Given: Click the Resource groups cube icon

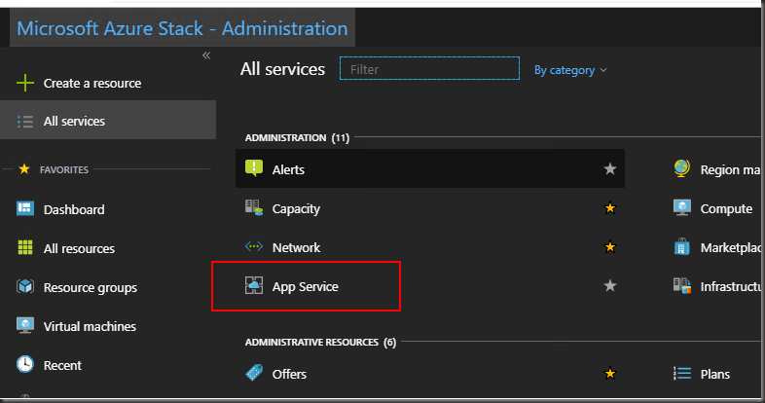Looking at the screenshot, I should click(26, 287).
